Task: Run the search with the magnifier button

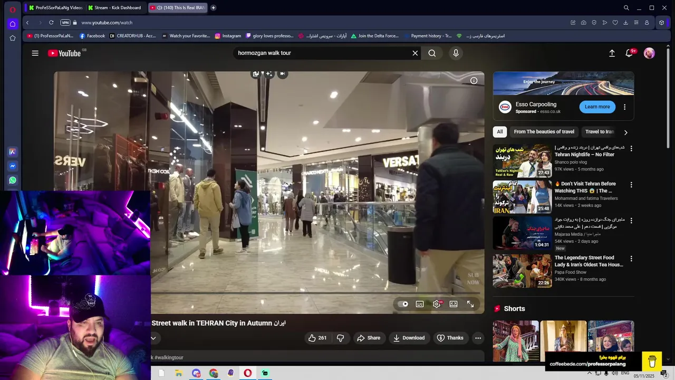Action: [x=432, y=53]
